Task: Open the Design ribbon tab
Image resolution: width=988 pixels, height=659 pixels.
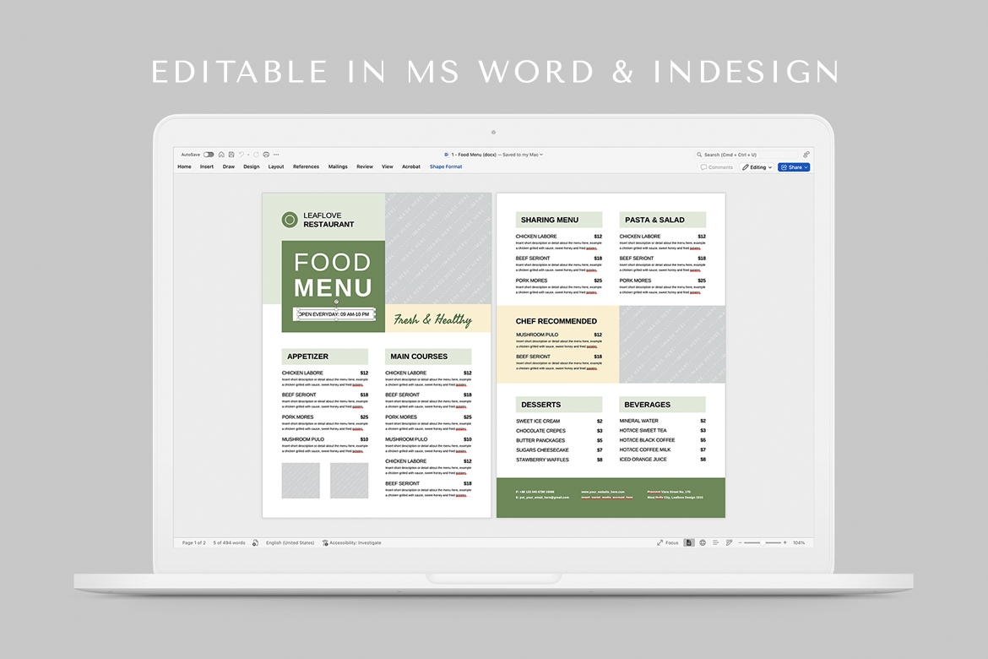Action: point(252,167)
